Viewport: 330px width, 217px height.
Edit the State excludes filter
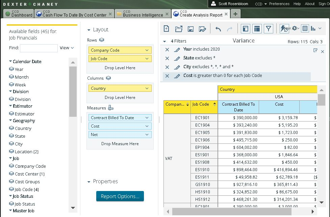click(177, 58)
